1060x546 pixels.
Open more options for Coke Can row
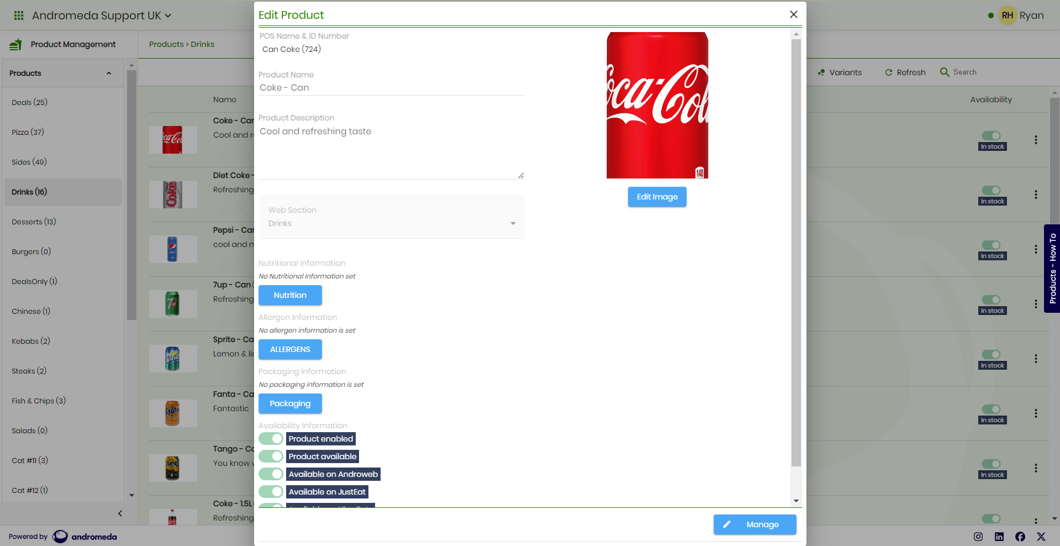[1036, 140]
